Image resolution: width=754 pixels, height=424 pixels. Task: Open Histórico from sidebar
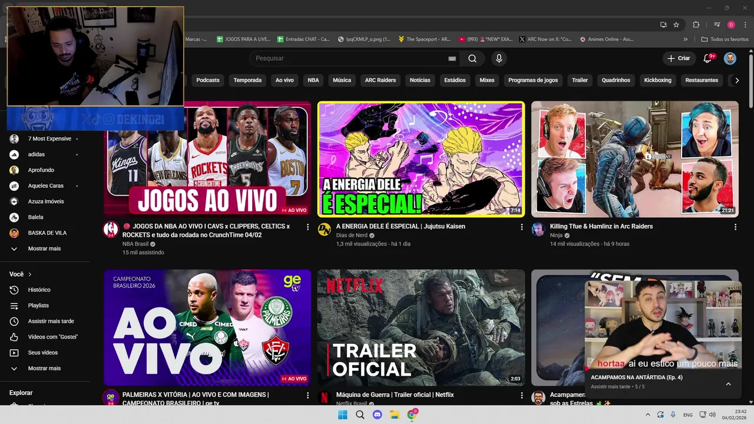point(45,290)
